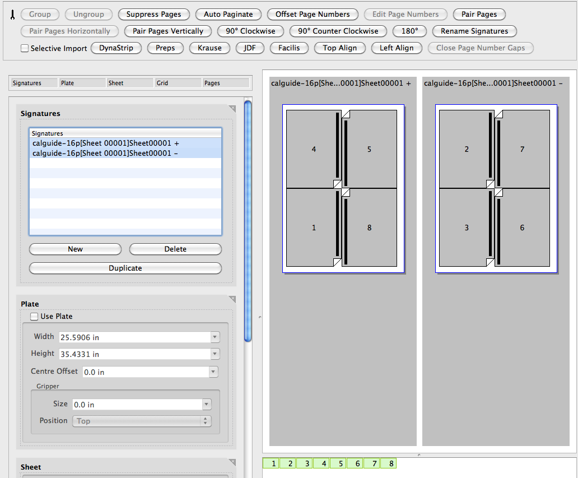
Task: Import using DynaStrip button
Action: click(116, 48)
